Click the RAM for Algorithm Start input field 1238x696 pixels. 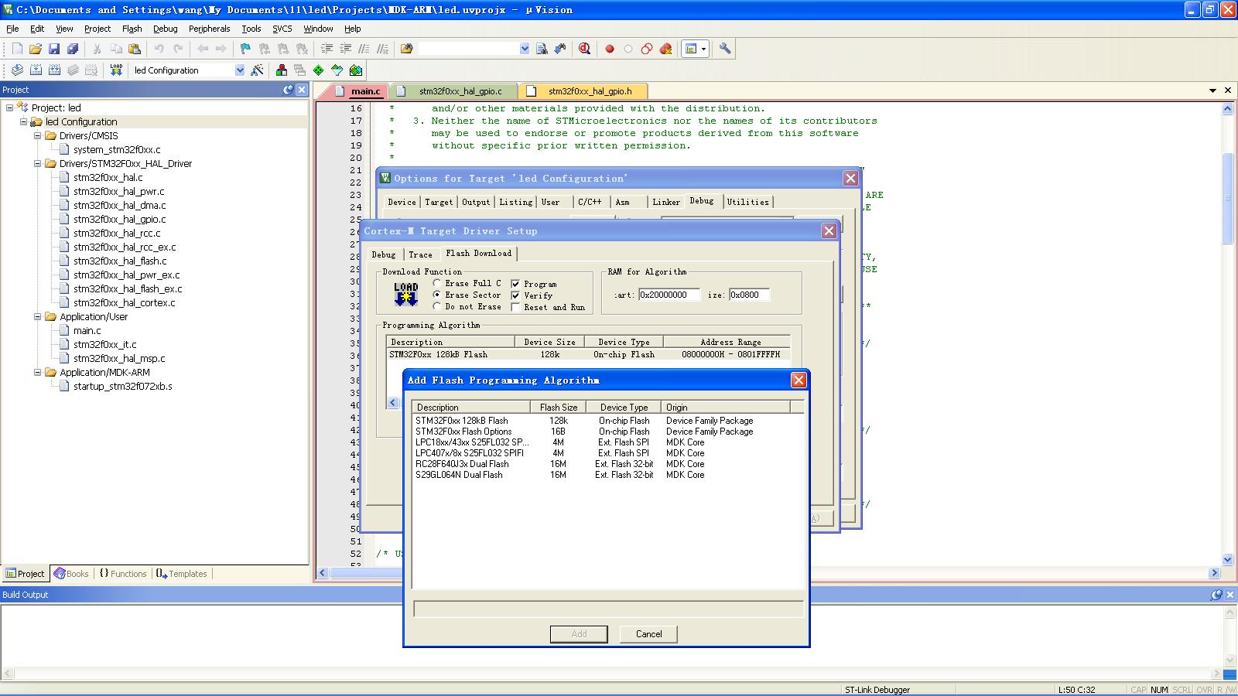click(669, 295)
